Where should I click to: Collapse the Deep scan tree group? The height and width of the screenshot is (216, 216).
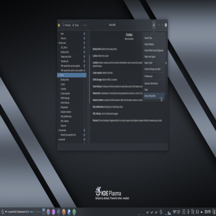click(58, 43)
